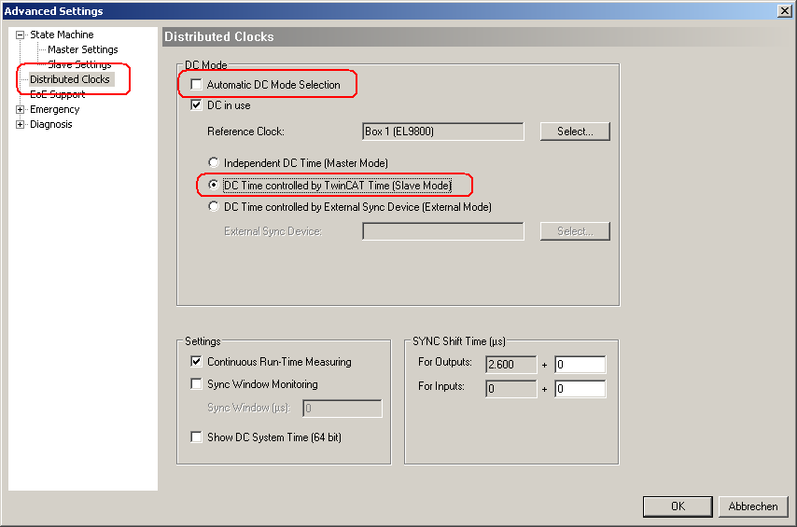This screenshot has width=797, height=527.
Task: Cancel dialog with Abbrechen button
Action: [x=752, y=506]
